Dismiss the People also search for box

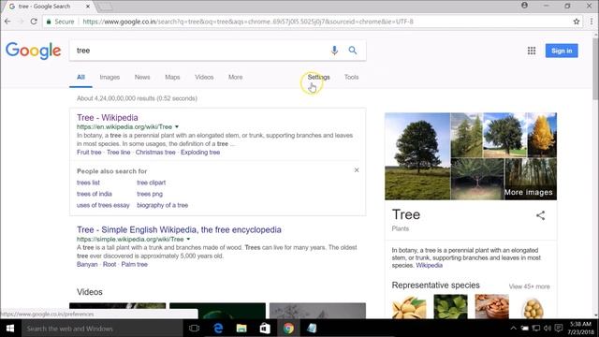(357, 170)
